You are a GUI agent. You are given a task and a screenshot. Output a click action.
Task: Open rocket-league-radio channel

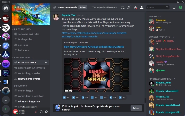pos(31,73)
